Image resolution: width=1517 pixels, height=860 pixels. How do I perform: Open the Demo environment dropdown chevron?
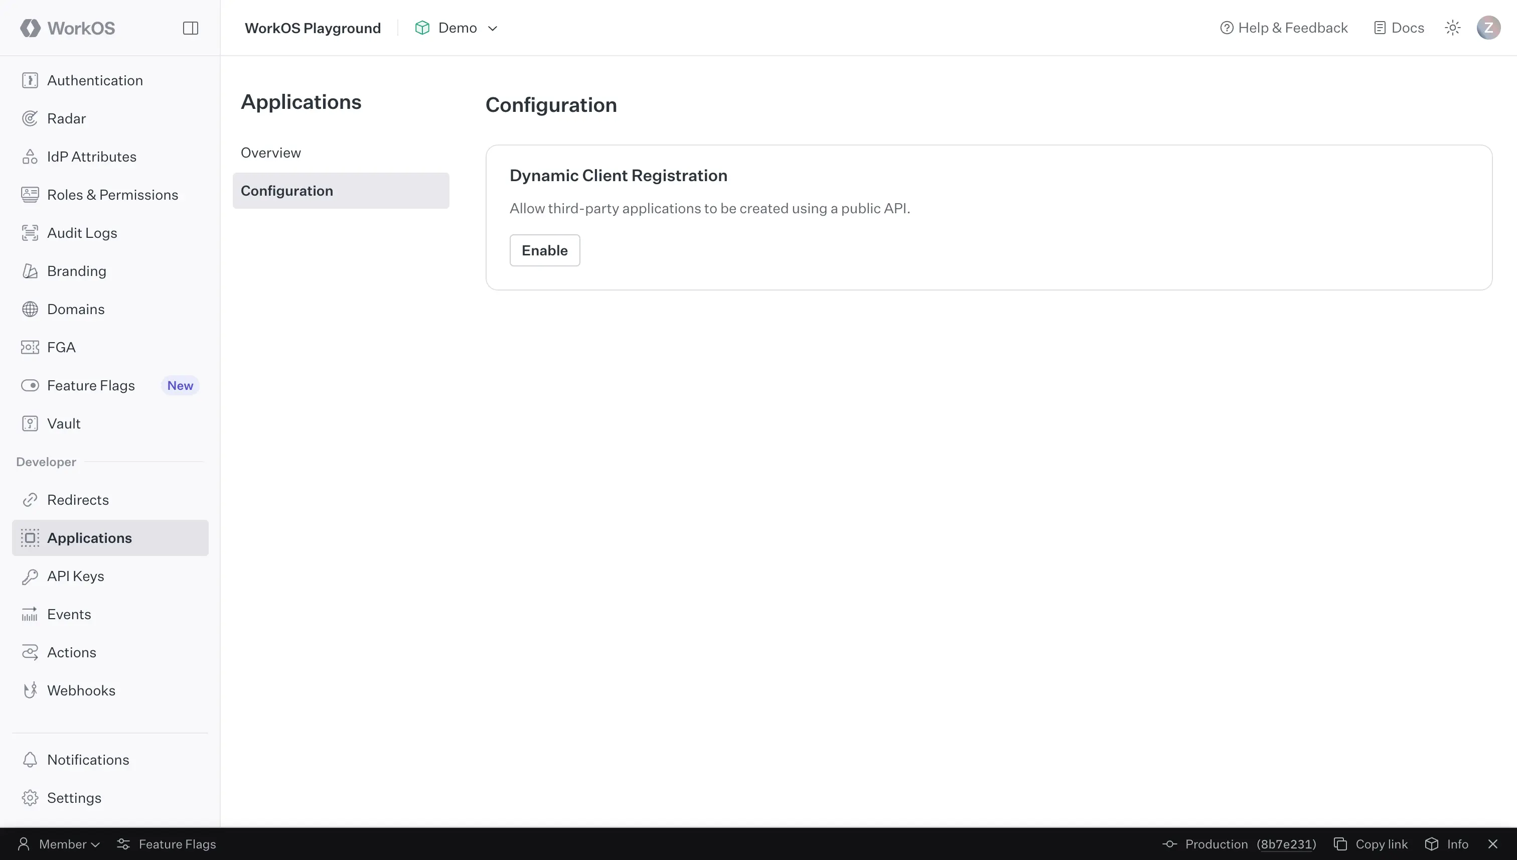[493, 29]
